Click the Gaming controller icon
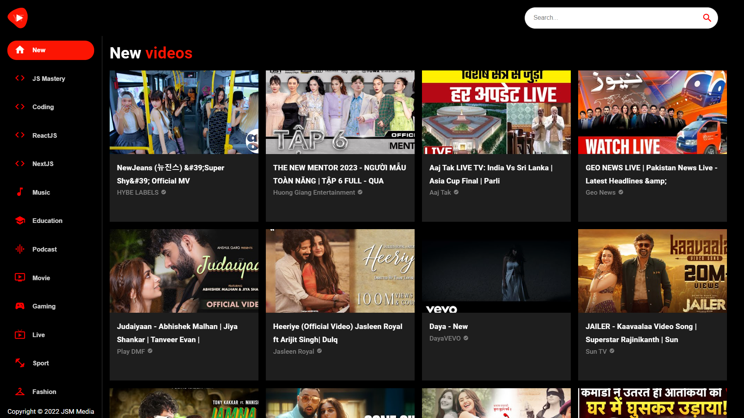744x418 pixels. 20,306
